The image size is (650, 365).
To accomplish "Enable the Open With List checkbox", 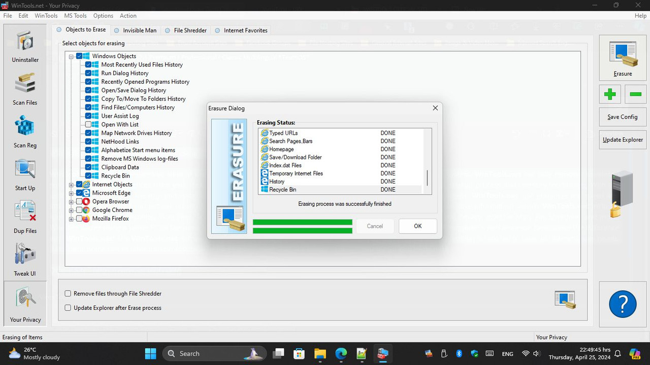I will point(88,124).
